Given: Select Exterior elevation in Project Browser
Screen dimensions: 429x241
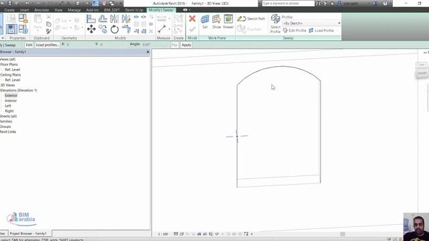Looking at the screenshot, I should 11,95.
